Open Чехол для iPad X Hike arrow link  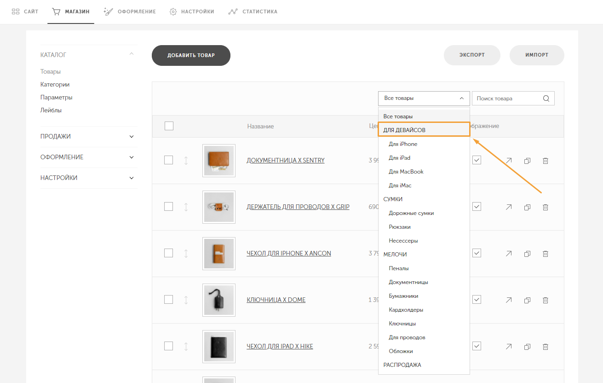point(509,347)
